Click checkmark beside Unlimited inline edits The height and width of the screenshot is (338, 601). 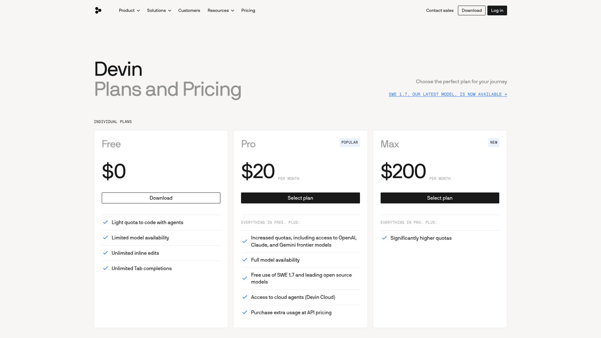point(105,253)
